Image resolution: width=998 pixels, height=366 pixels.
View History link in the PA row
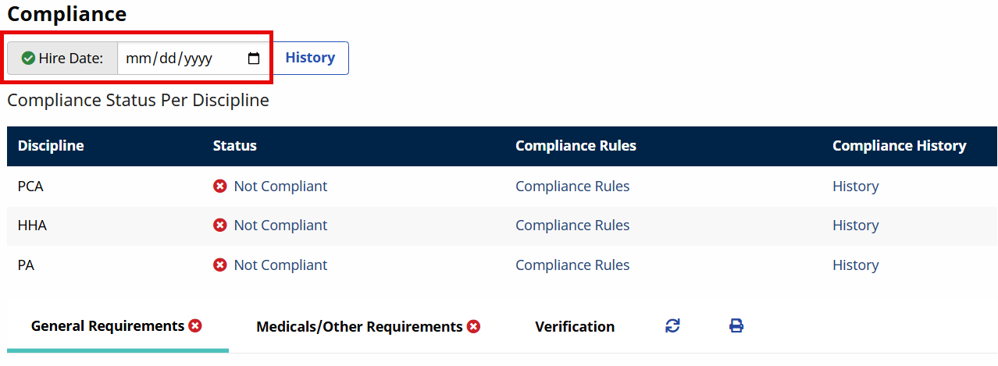pyautogui.click(x=855, y=265)
